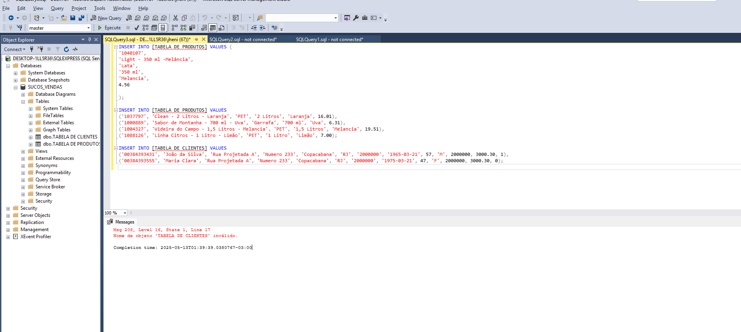Click Object Explorer Disconnect plug icon
This screenshot has width=741, height=332.
click(x=40, y=49)
